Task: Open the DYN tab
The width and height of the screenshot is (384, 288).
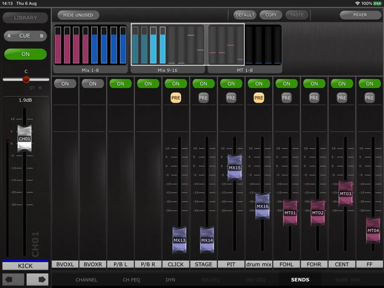Action: 171,280
